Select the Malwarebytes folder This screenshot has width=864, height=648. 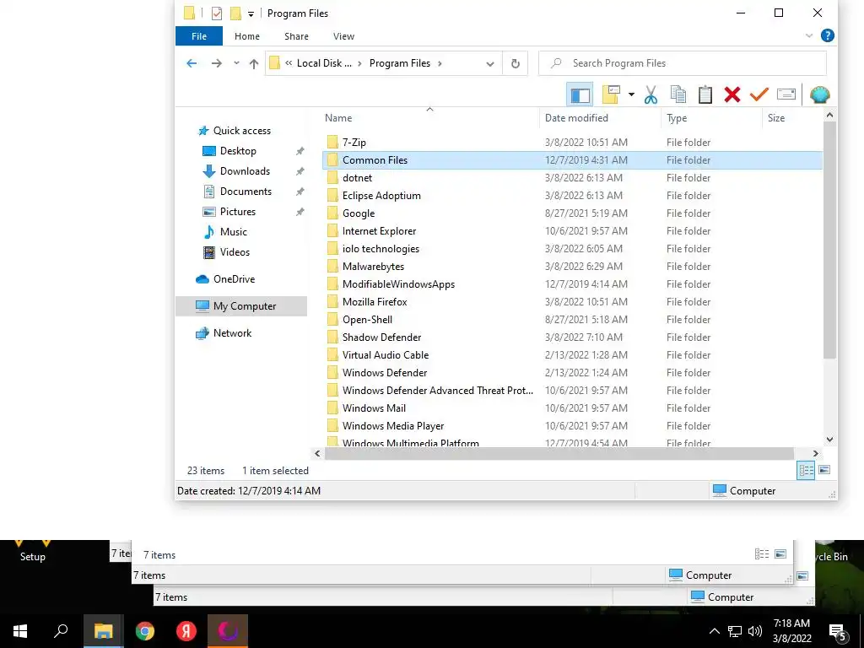point(572,267)
